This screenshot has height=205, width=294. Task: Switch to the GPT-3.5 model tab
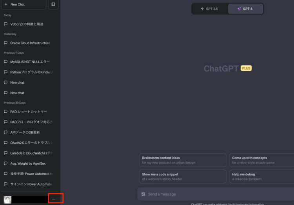(209, 9)
